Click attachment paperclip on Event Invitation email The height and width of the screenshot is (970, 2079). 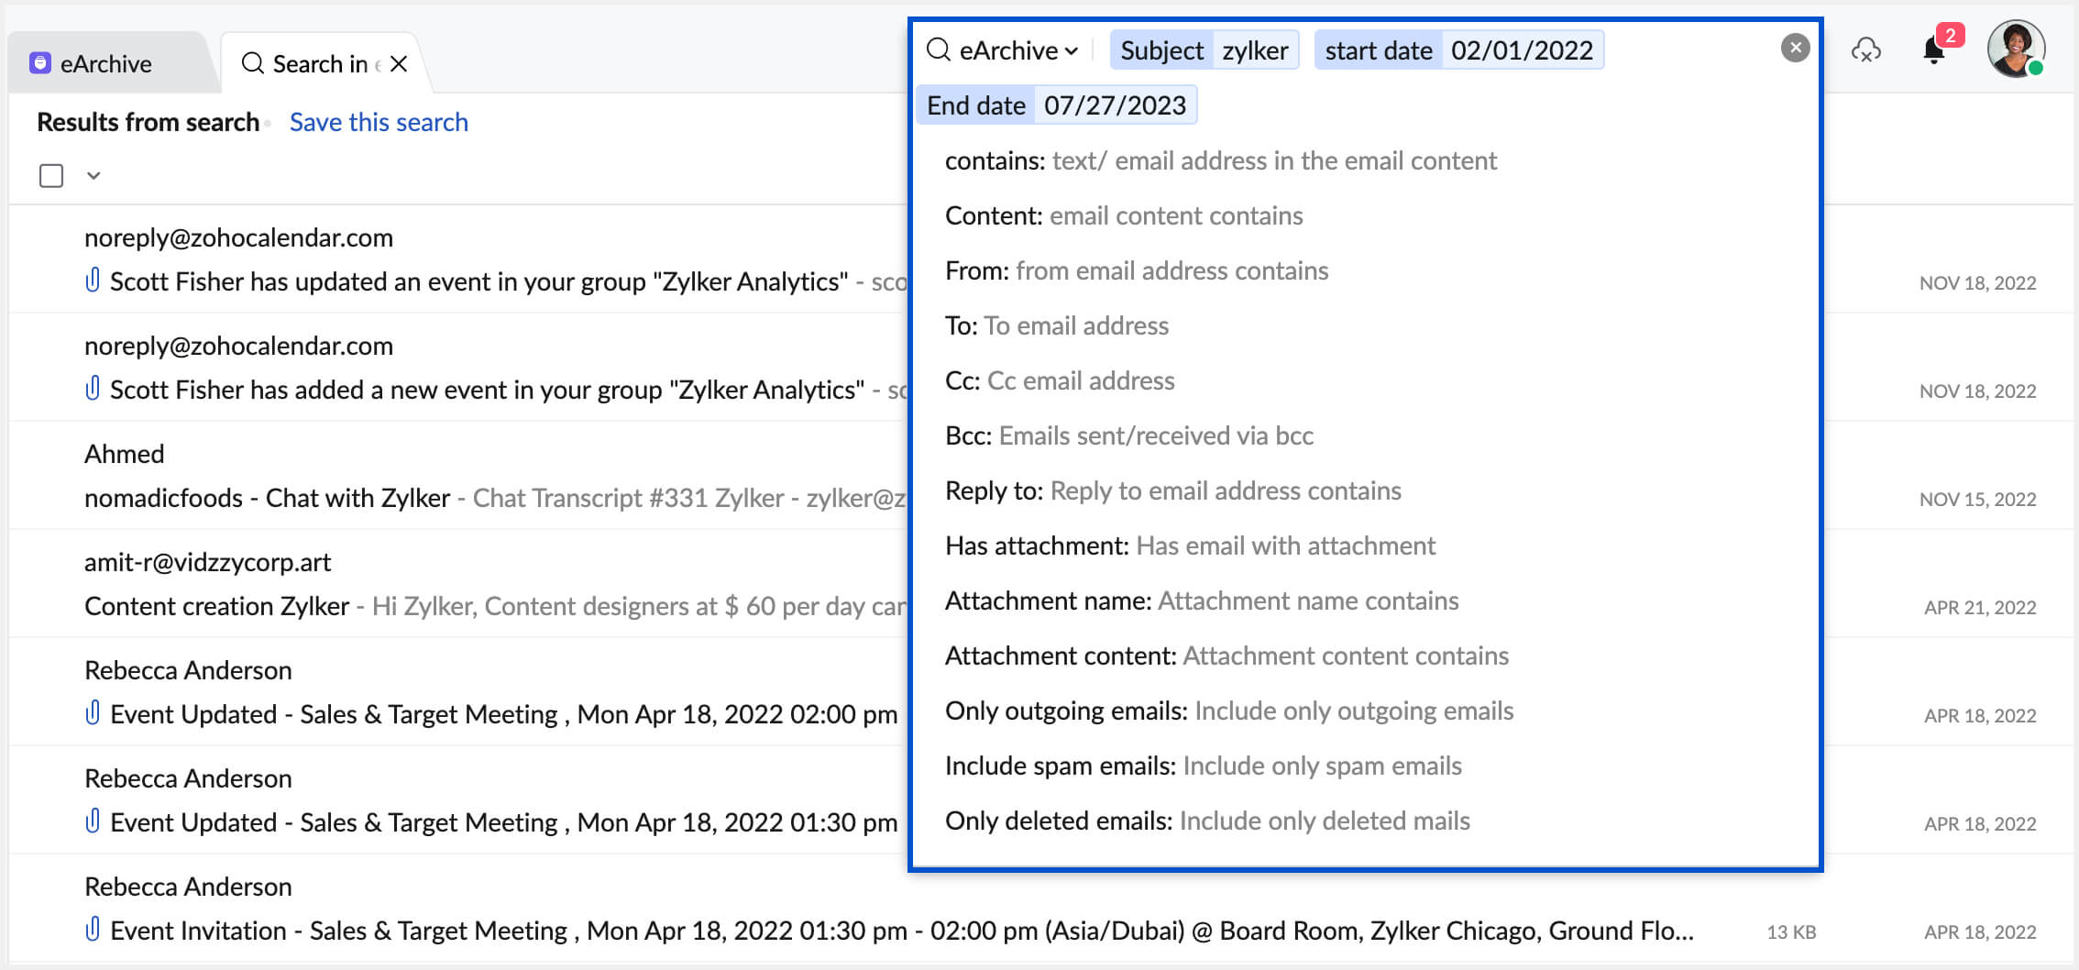pos(92,930)
